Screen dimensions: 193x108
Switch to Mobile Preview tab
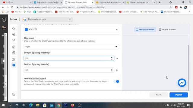pyautogui.click(x=167, y=30)
